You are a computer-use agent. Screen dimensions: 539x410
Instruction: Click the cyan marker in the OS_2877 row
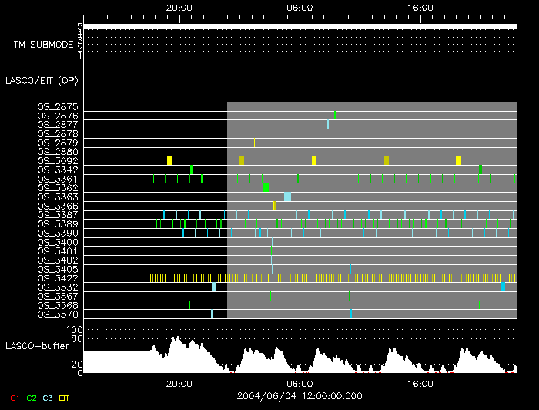[x=327, y=124]
